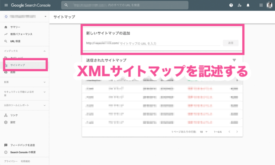Screen dimensions: 275x165
Task: Collapse the インデックス section
Action: tap(45, 51)
